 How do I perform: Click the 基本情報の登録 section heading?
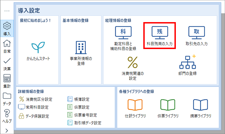(75, 20)
